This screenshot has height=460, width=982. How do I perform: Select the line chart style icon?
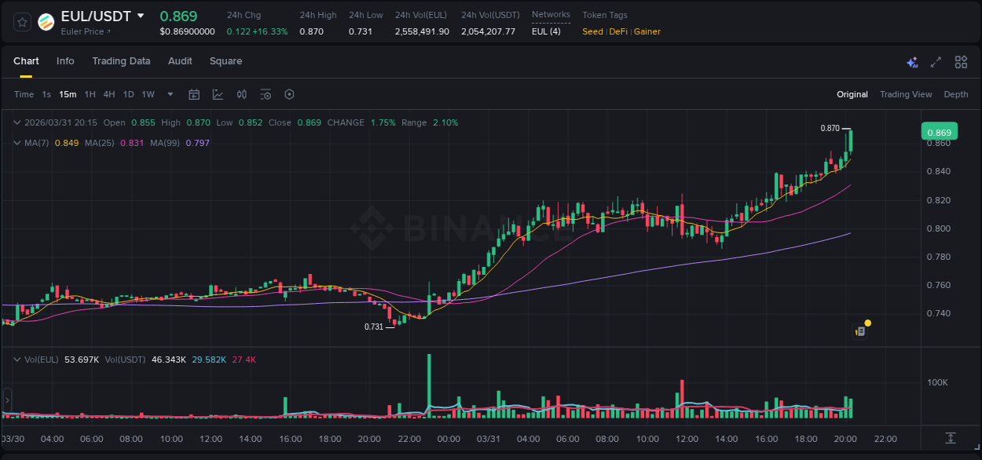coord(218,94)
